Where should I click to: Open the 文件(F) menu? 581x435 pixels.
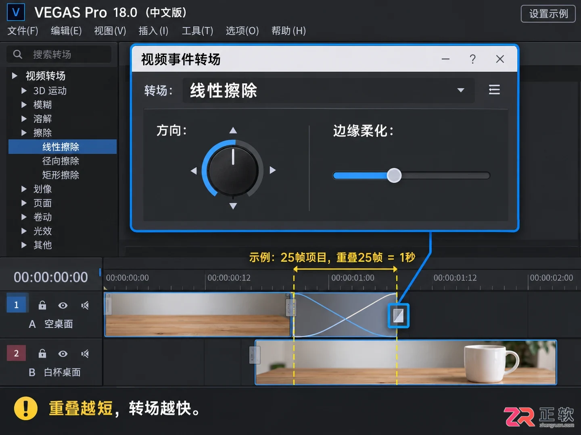pyautogui.click(x=23, y=31)
